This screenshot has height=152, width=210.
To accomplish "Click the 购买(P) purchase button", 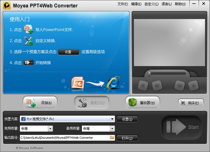I will click(x=191, y=103).
